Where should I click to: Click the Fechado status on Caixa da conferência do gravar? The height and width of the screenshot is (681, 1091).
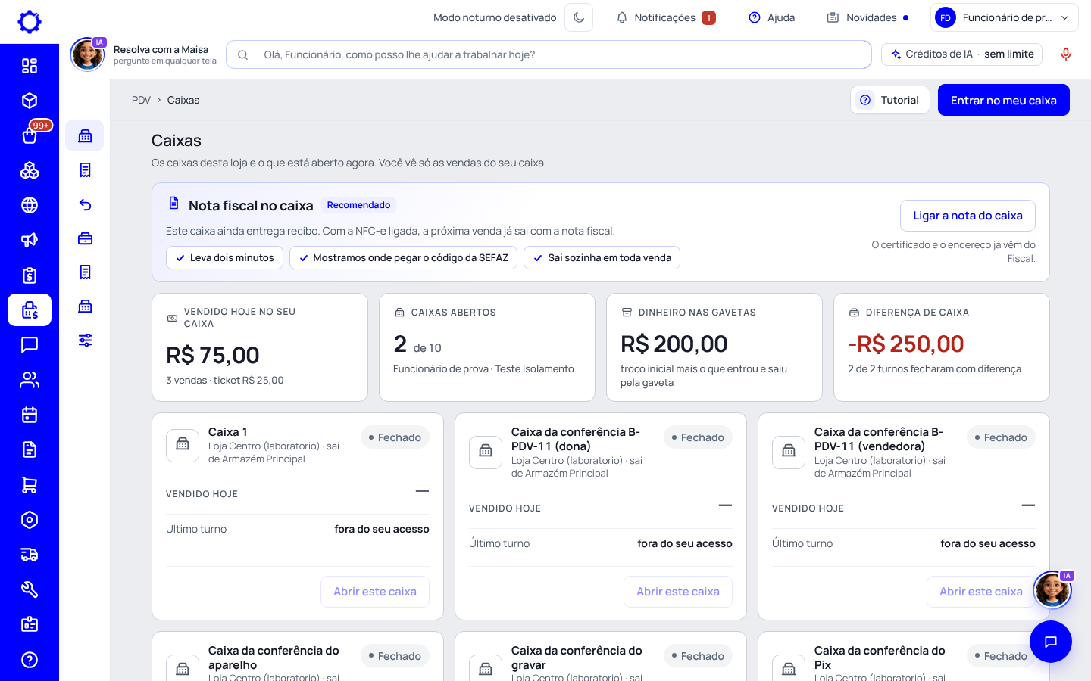pyautogui.click(x=698, y=656)
